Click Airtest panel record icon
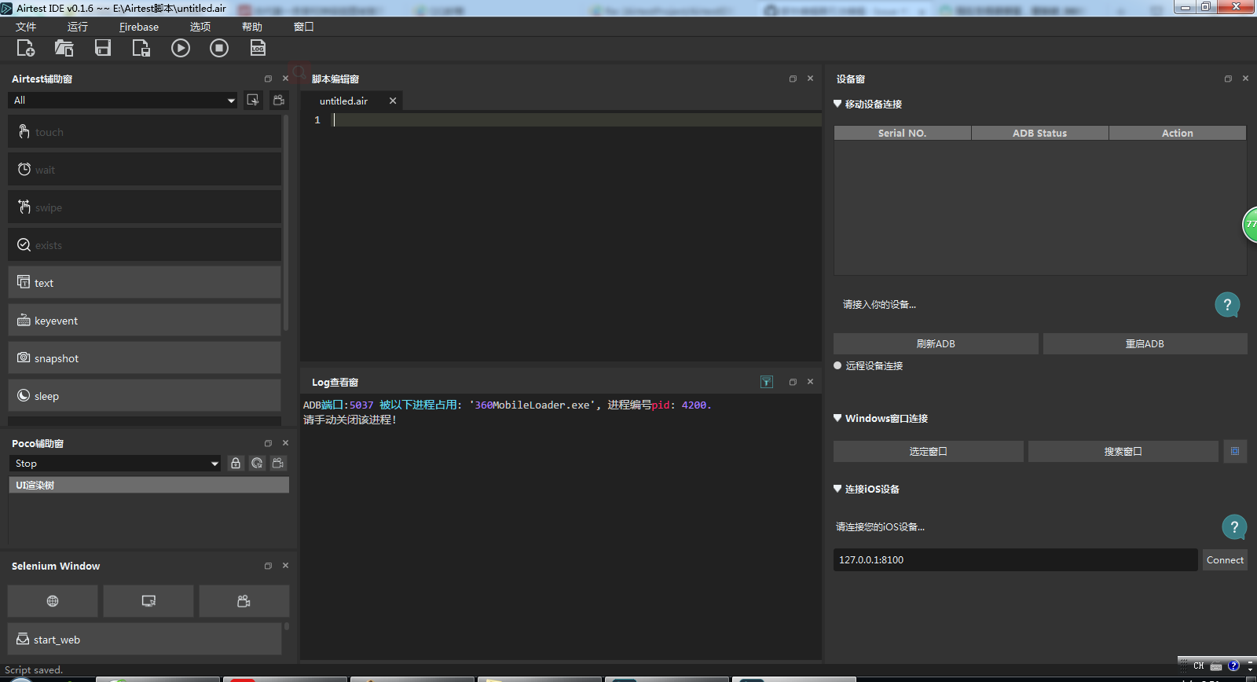 (279, 100)
